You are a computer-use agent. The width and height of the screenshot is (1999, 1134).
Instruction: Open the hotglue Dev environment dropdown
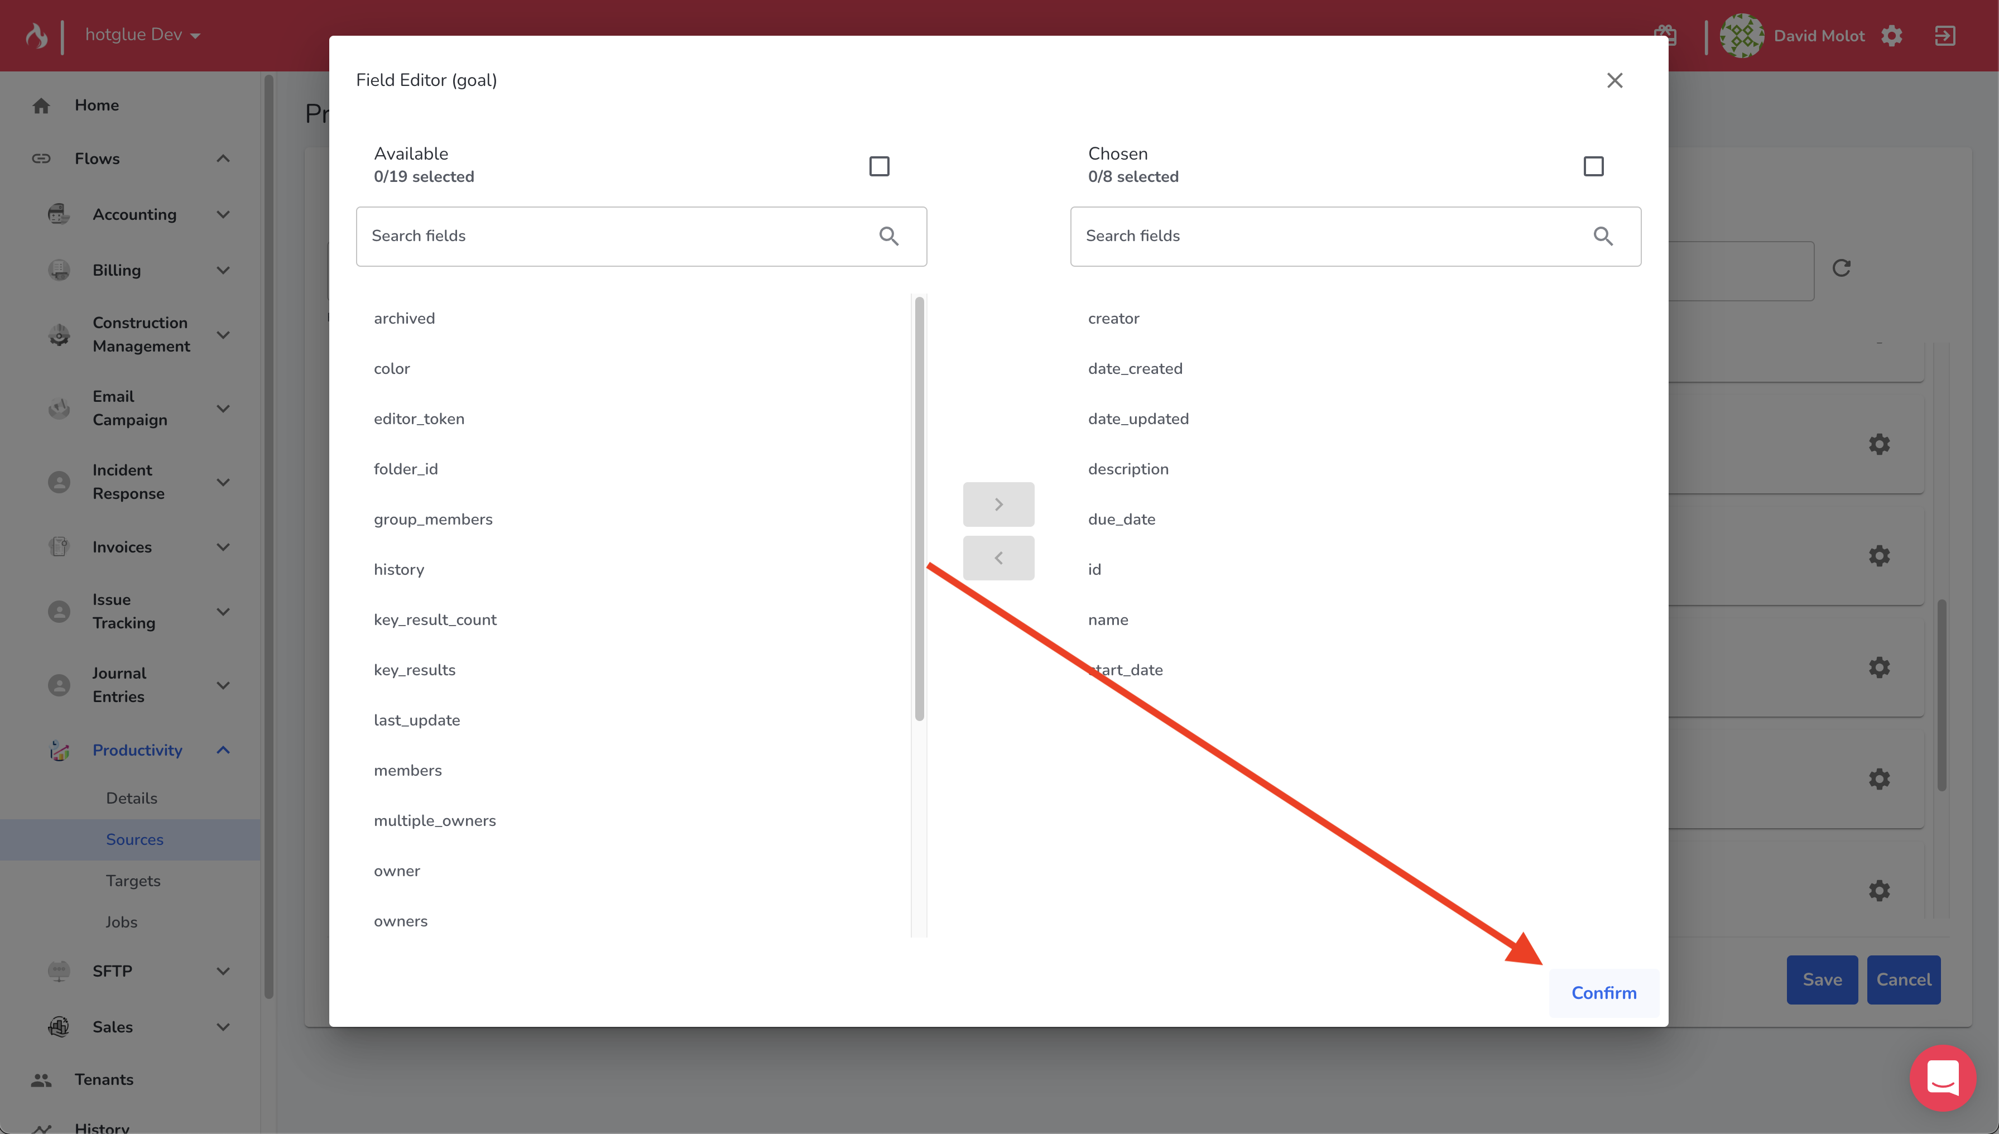pos(142,35)
